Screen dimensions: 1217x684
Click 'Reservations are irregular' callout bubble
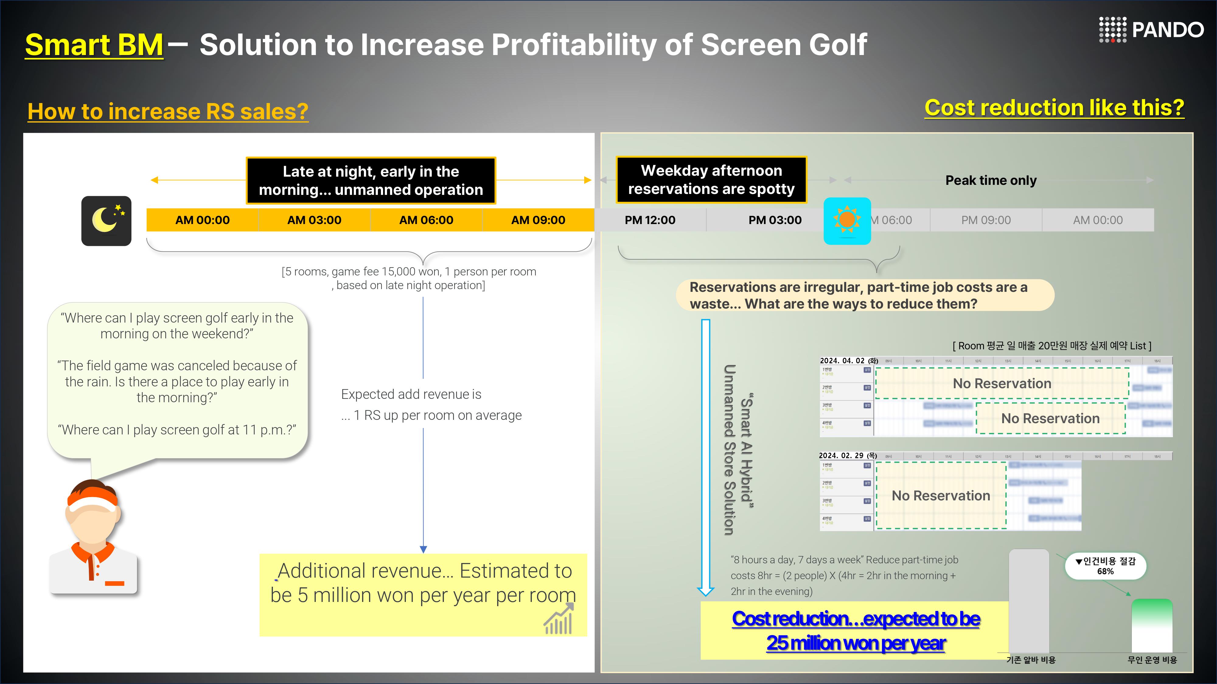pos(865,295)
